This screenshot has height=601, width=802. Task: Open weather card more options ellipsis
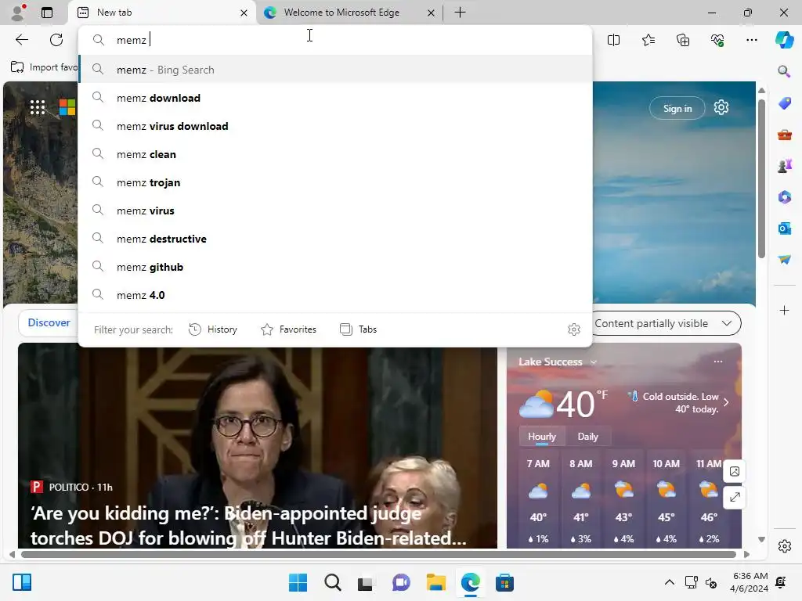[718, 362]
